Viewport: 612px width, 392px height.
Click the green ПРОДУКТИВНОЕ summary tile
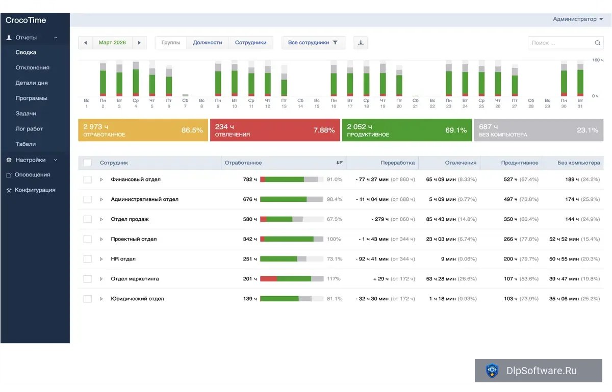point(407,130)
